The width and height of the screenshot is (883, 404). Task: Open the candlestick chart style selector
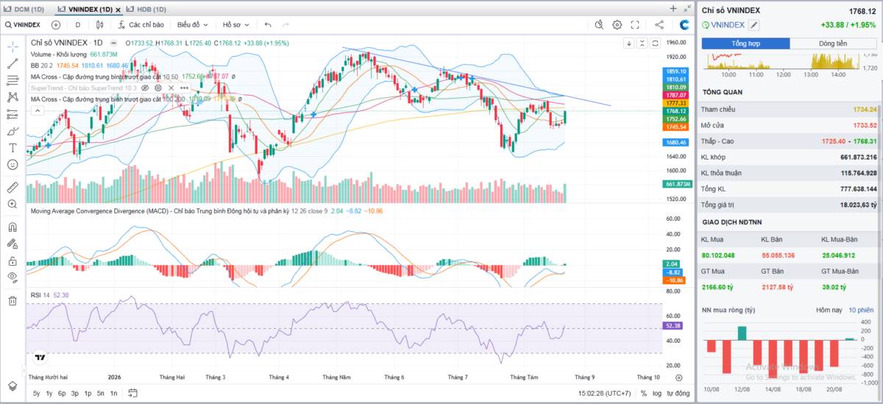(99, 24)
